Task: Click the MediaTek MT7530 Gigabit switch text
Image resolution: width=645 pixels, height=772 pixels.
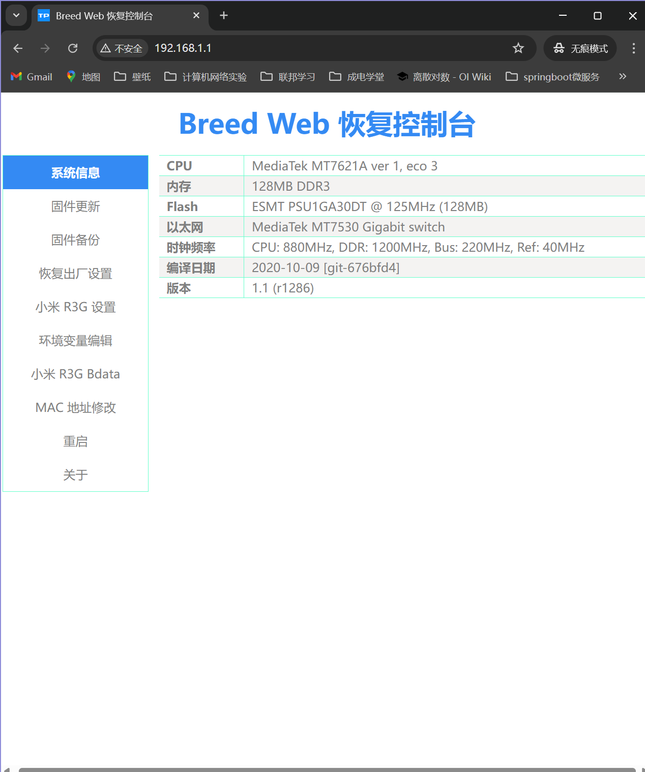Action: tap(348, 227)
